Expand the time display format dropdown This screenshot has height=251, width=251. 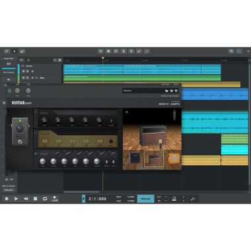(x=83, y=199)
